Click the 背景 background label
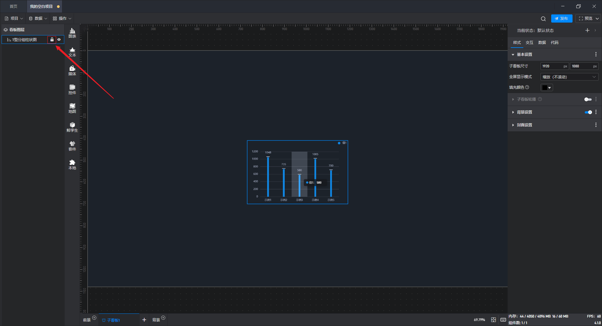Image resolution: width=602 pixels, height=326 pixels. coord(156,320)
